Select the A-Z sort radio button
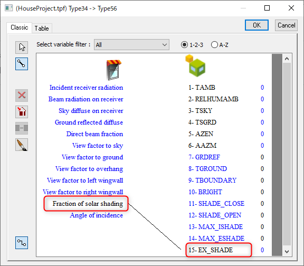 214,45
